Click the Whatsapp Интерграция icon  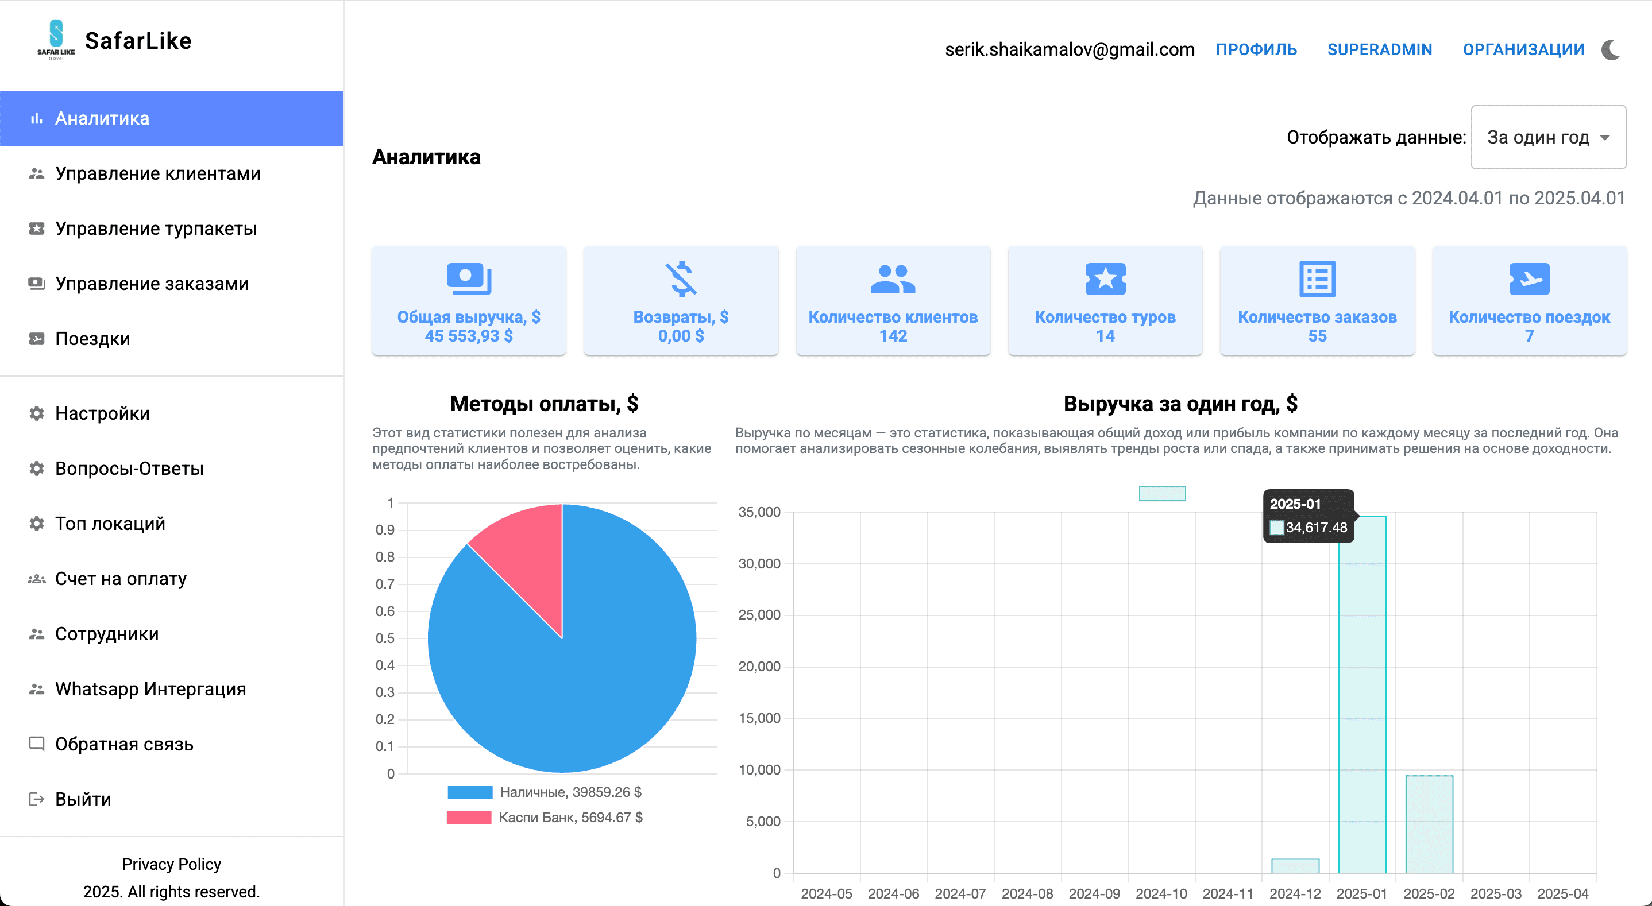(x=37, y=688)
